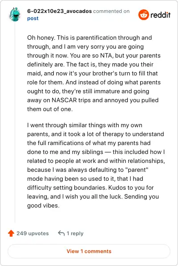Screen dimensions: 178x266
Task: Click the 'Oh honey' opening paragraph
Action: pos(94,73)
